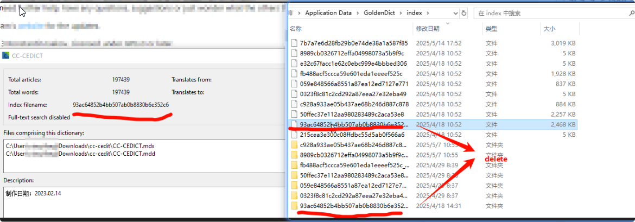The height and width of the screenshot is (222, 635).
Task: Click the CC-CEDICT dialog title icon
Action: [x=5, y=56]
